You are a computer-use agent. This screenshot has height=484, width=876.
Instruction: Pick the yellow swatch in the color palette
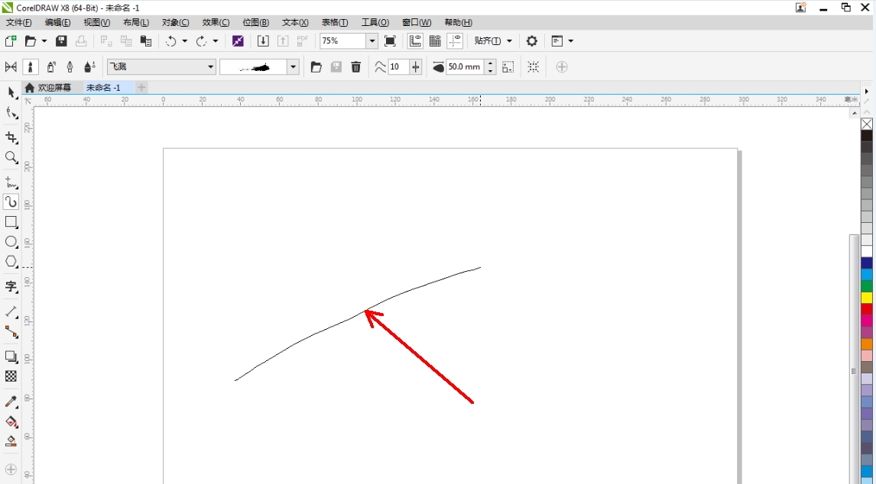click(x=867, y=298)
